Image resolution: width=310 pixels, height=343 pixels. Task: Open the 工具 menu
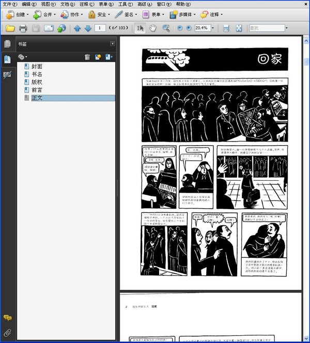pyautogui.click(x=126, y=4)
